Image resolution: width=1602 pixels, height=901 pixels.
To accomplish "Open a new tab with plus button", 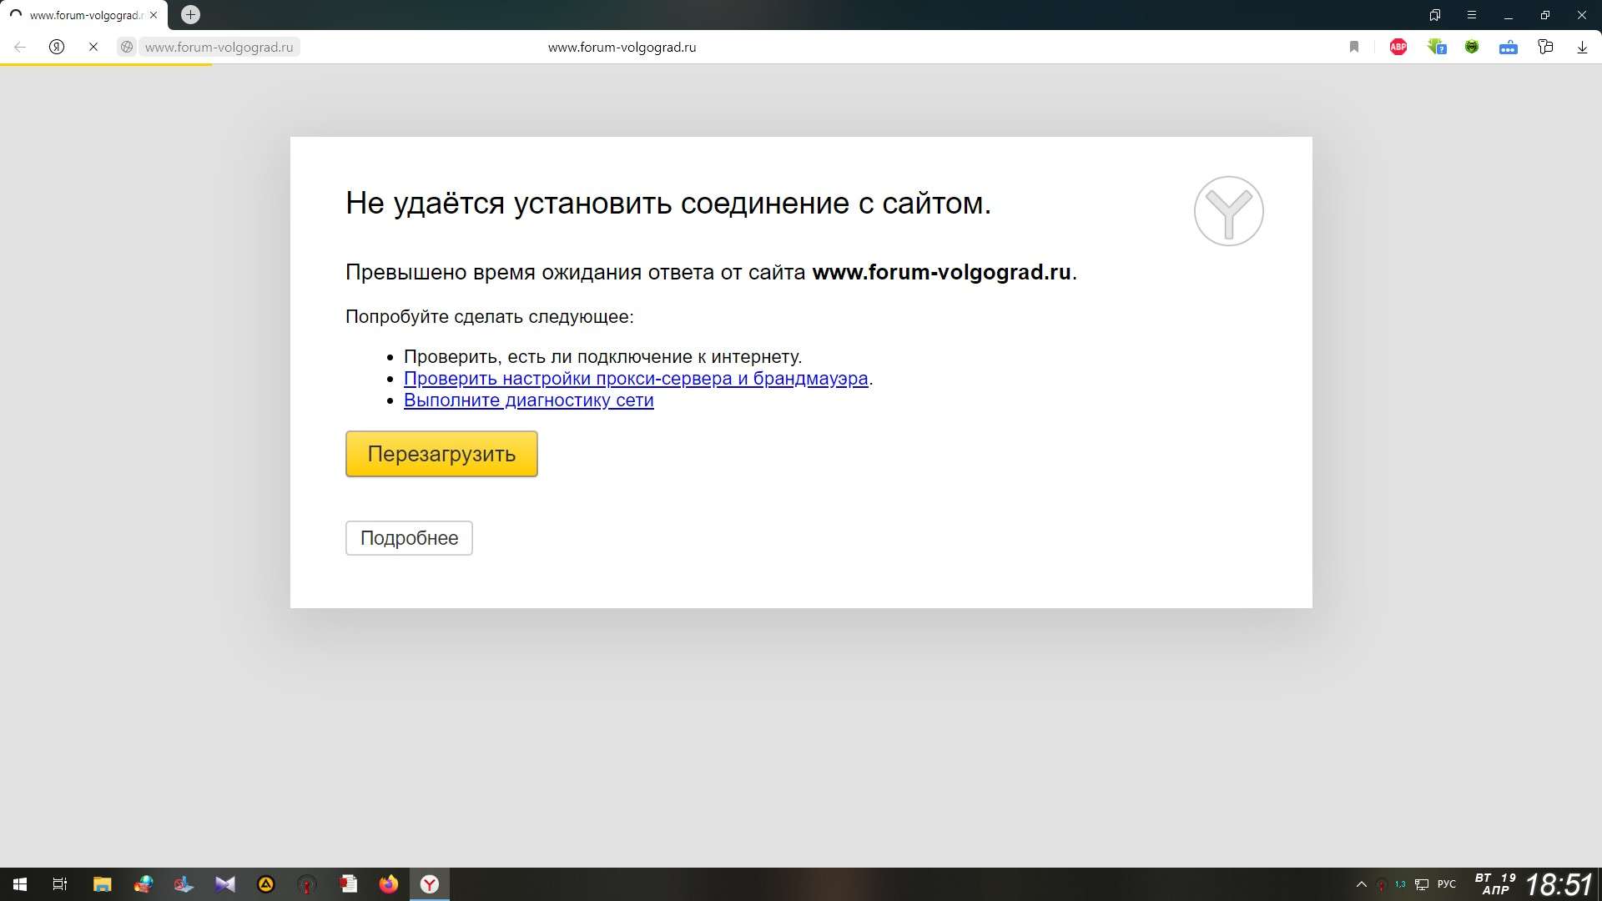I will pos(190,15).
